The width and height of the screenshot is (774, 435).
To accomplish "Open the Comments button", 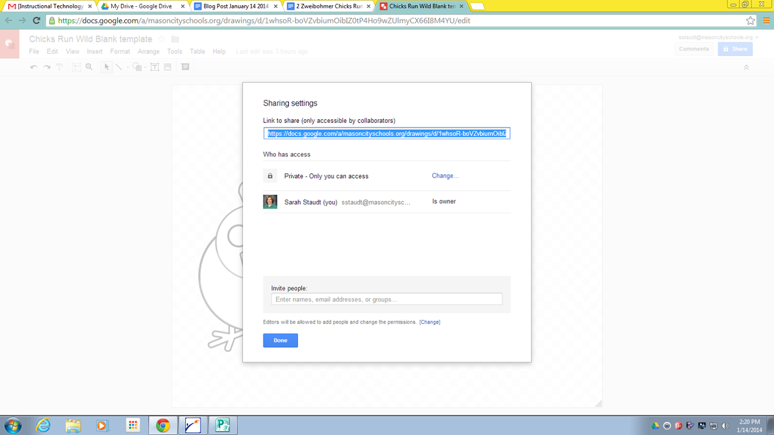I will (694, 49).
